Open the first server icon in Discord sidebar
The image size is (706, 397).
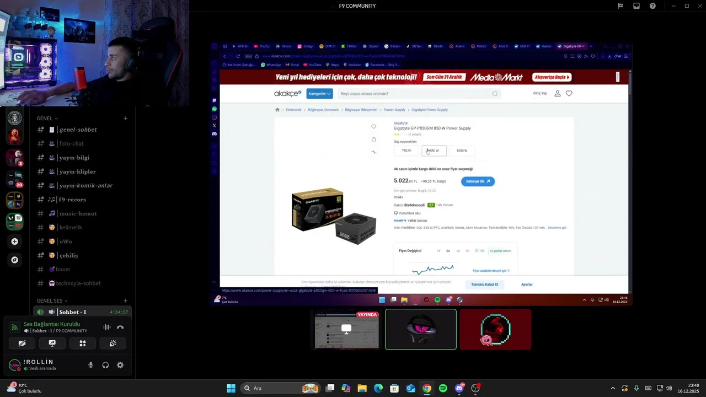(x=15, y=117)
